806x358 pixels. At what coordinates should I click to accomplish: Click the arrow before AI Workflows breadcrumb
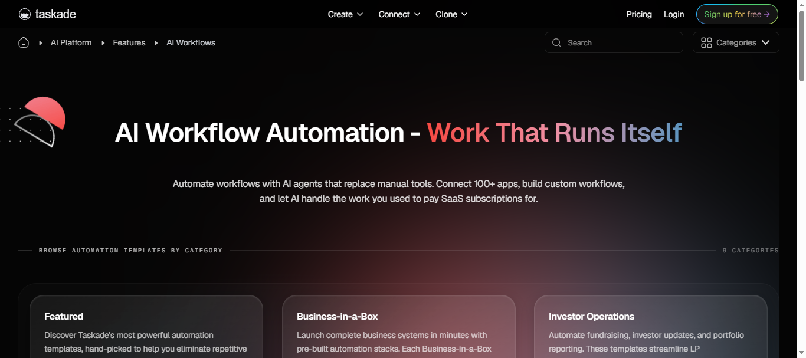tap(156, 43)
